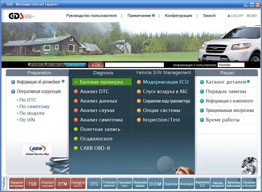Click the LOG OFF lock icon
This screenshot has width=262, height=192.
tap(229, 16)
